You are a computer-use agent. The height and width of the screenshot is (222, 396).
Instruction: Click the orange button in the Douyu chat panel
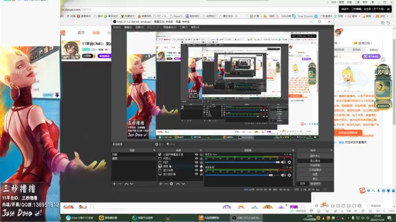pyautogui.click(x=348, y=133)
